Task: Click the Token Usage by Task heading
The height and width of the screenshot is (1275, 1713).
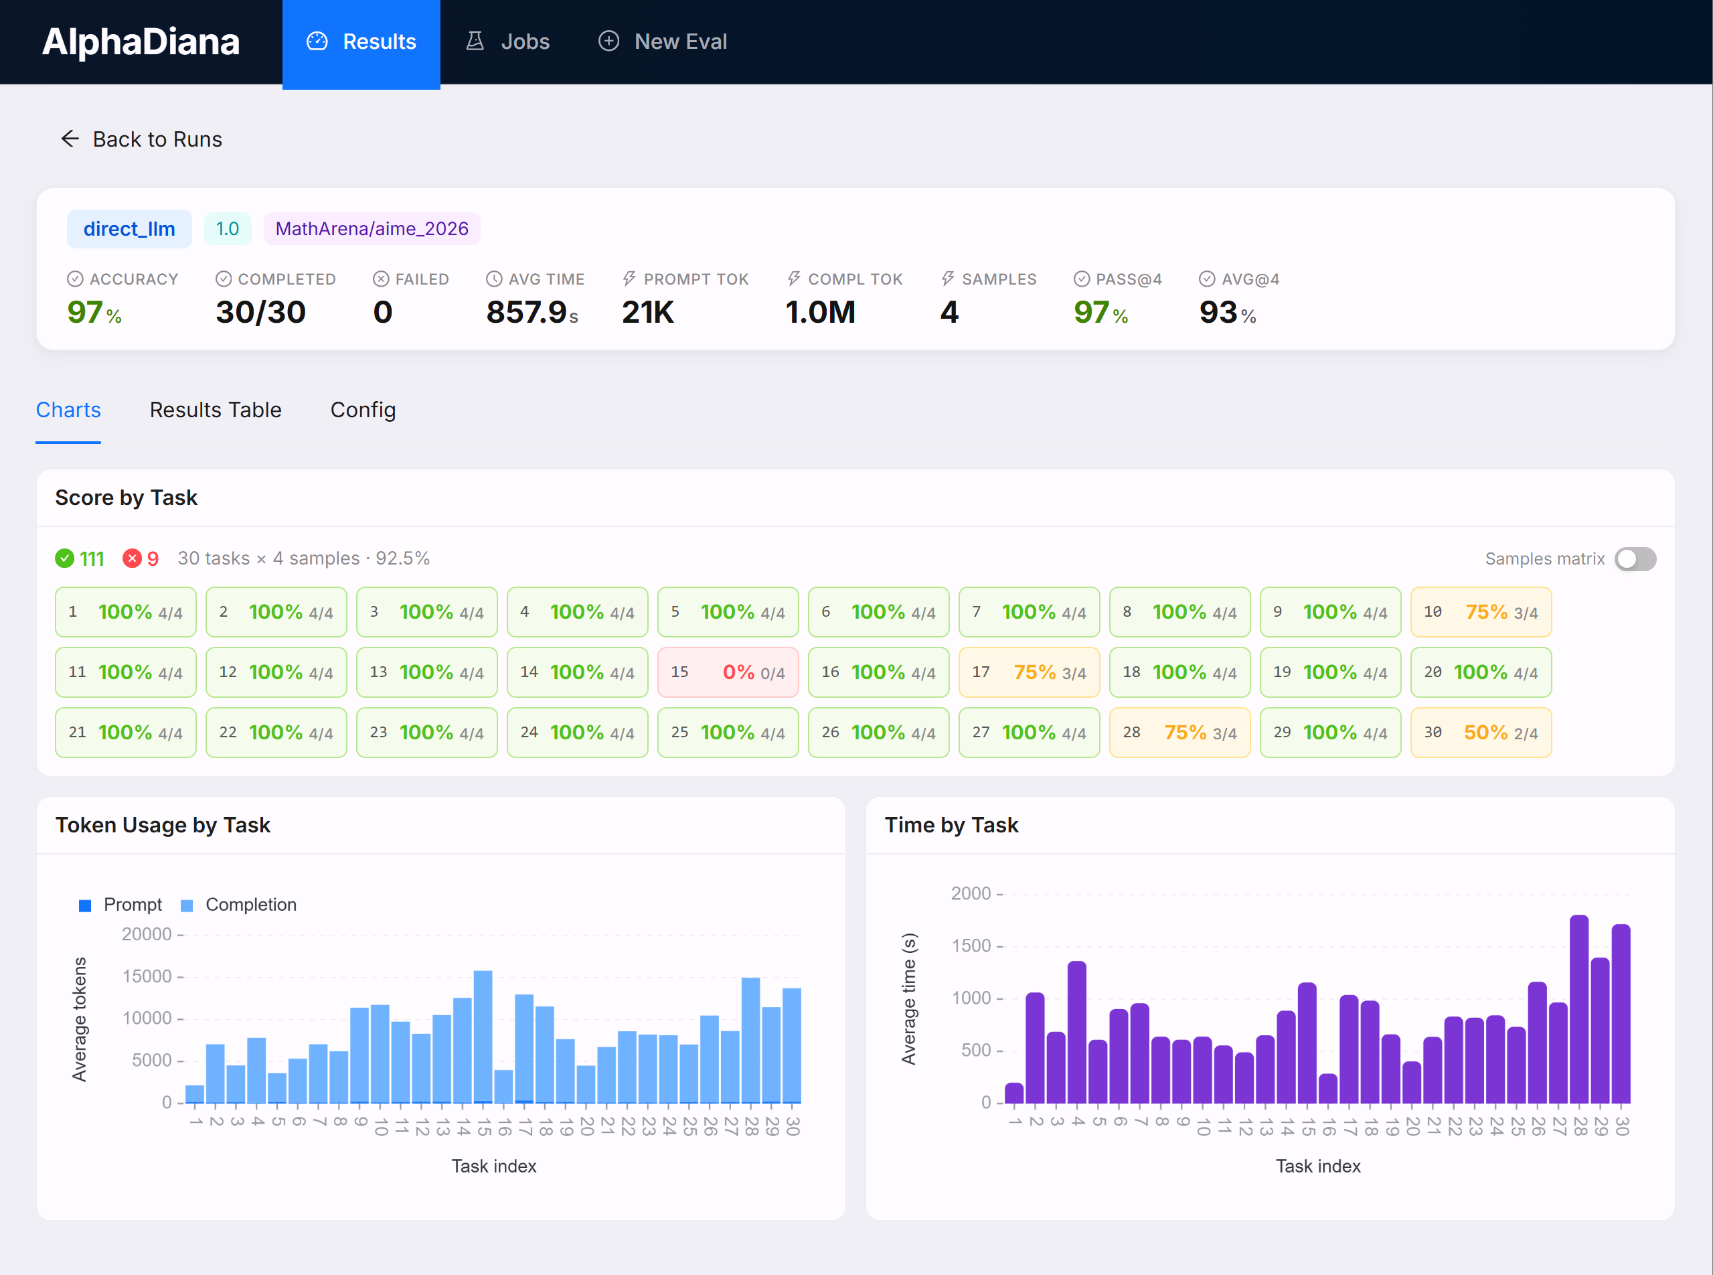Action: pos(163,825)
